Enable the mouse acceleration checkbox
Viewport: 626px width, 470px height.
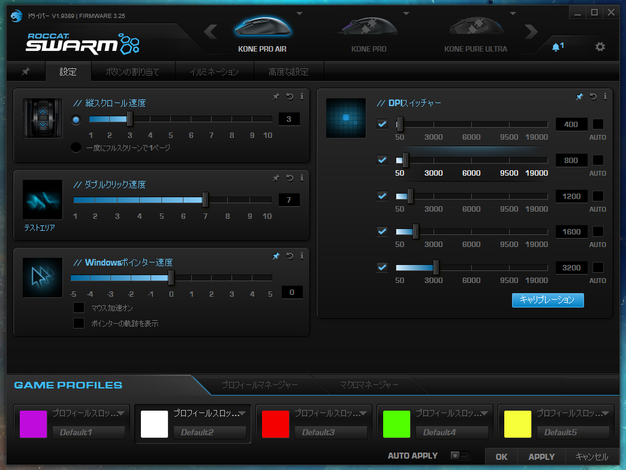pos(79,308)
